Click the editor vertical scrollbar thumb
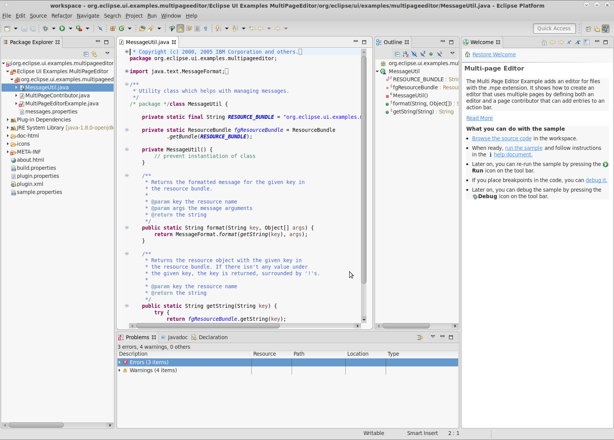Screen dimensions: 614x440 [x=364, y=169]
